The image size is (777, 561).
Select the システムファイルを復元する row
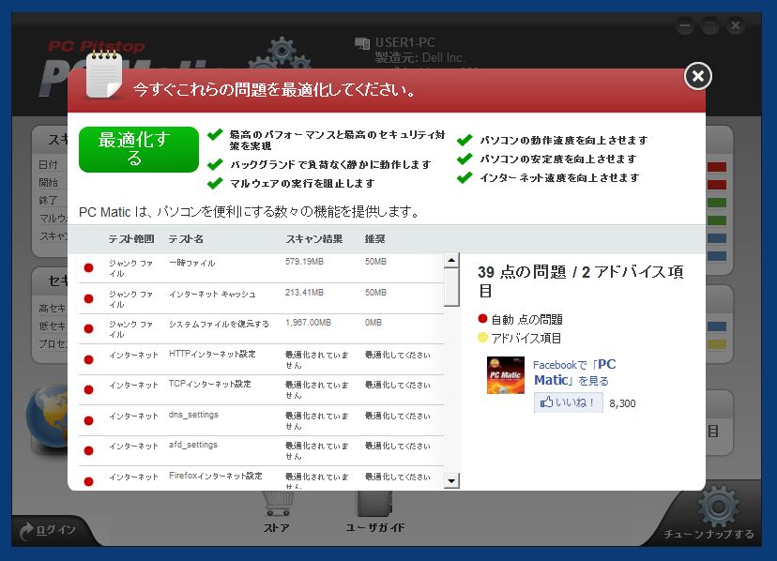coord(261,329)
